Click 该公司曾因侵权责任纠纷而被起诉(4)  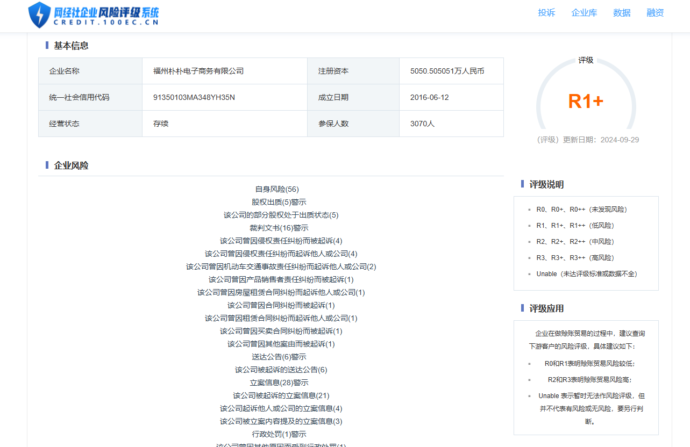coord(281,241)
